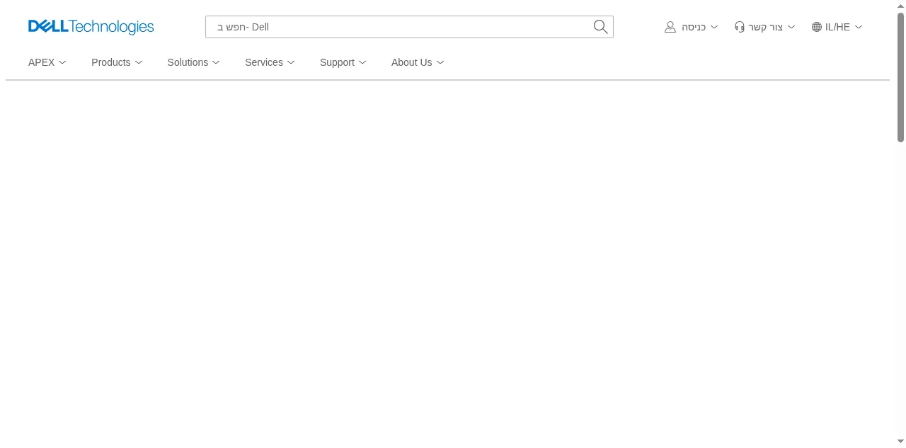Expand the chevron next to Solutions
Screen dimensions: 906x448
tap(216, 62)
